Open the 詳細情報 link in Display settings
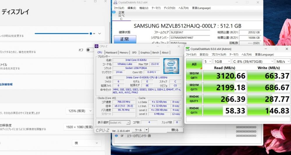 pyautogui.click(x=6, y=84)
